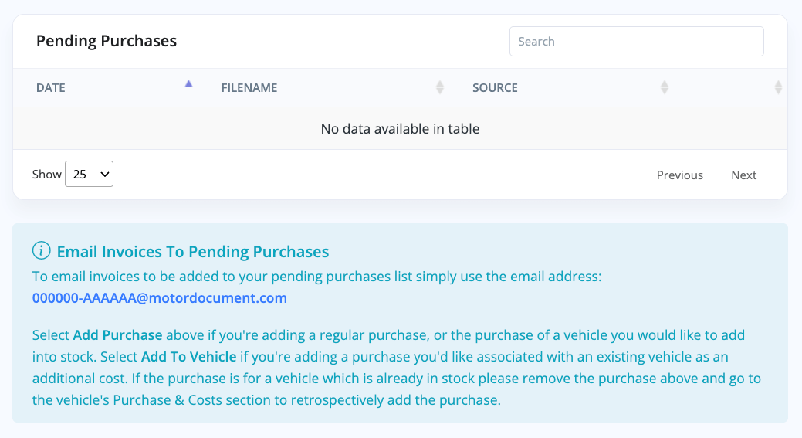
Task: Click the bold Add Purchase text
Action: coord(117,335)
